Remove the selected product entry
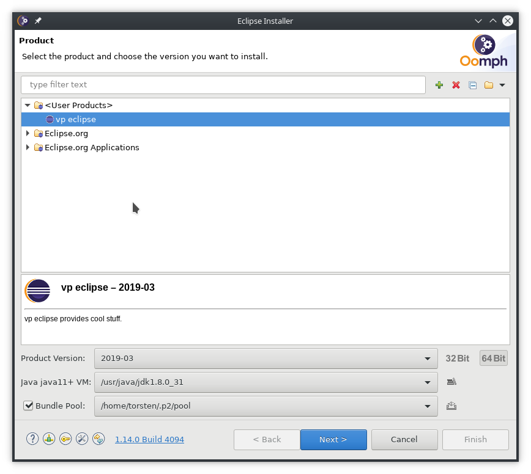Screen dimensions: 531x474 click(x=455, y=85)
